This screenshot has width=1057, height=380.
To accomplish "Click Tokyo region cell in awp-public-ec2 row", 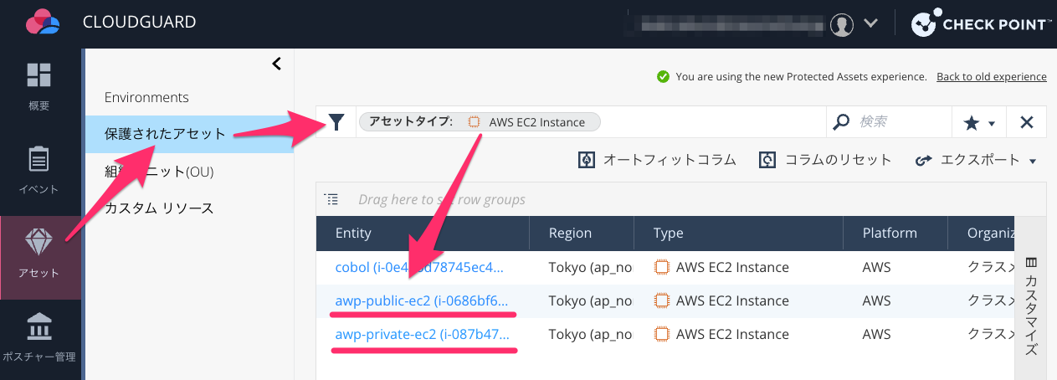I will 590,300.
